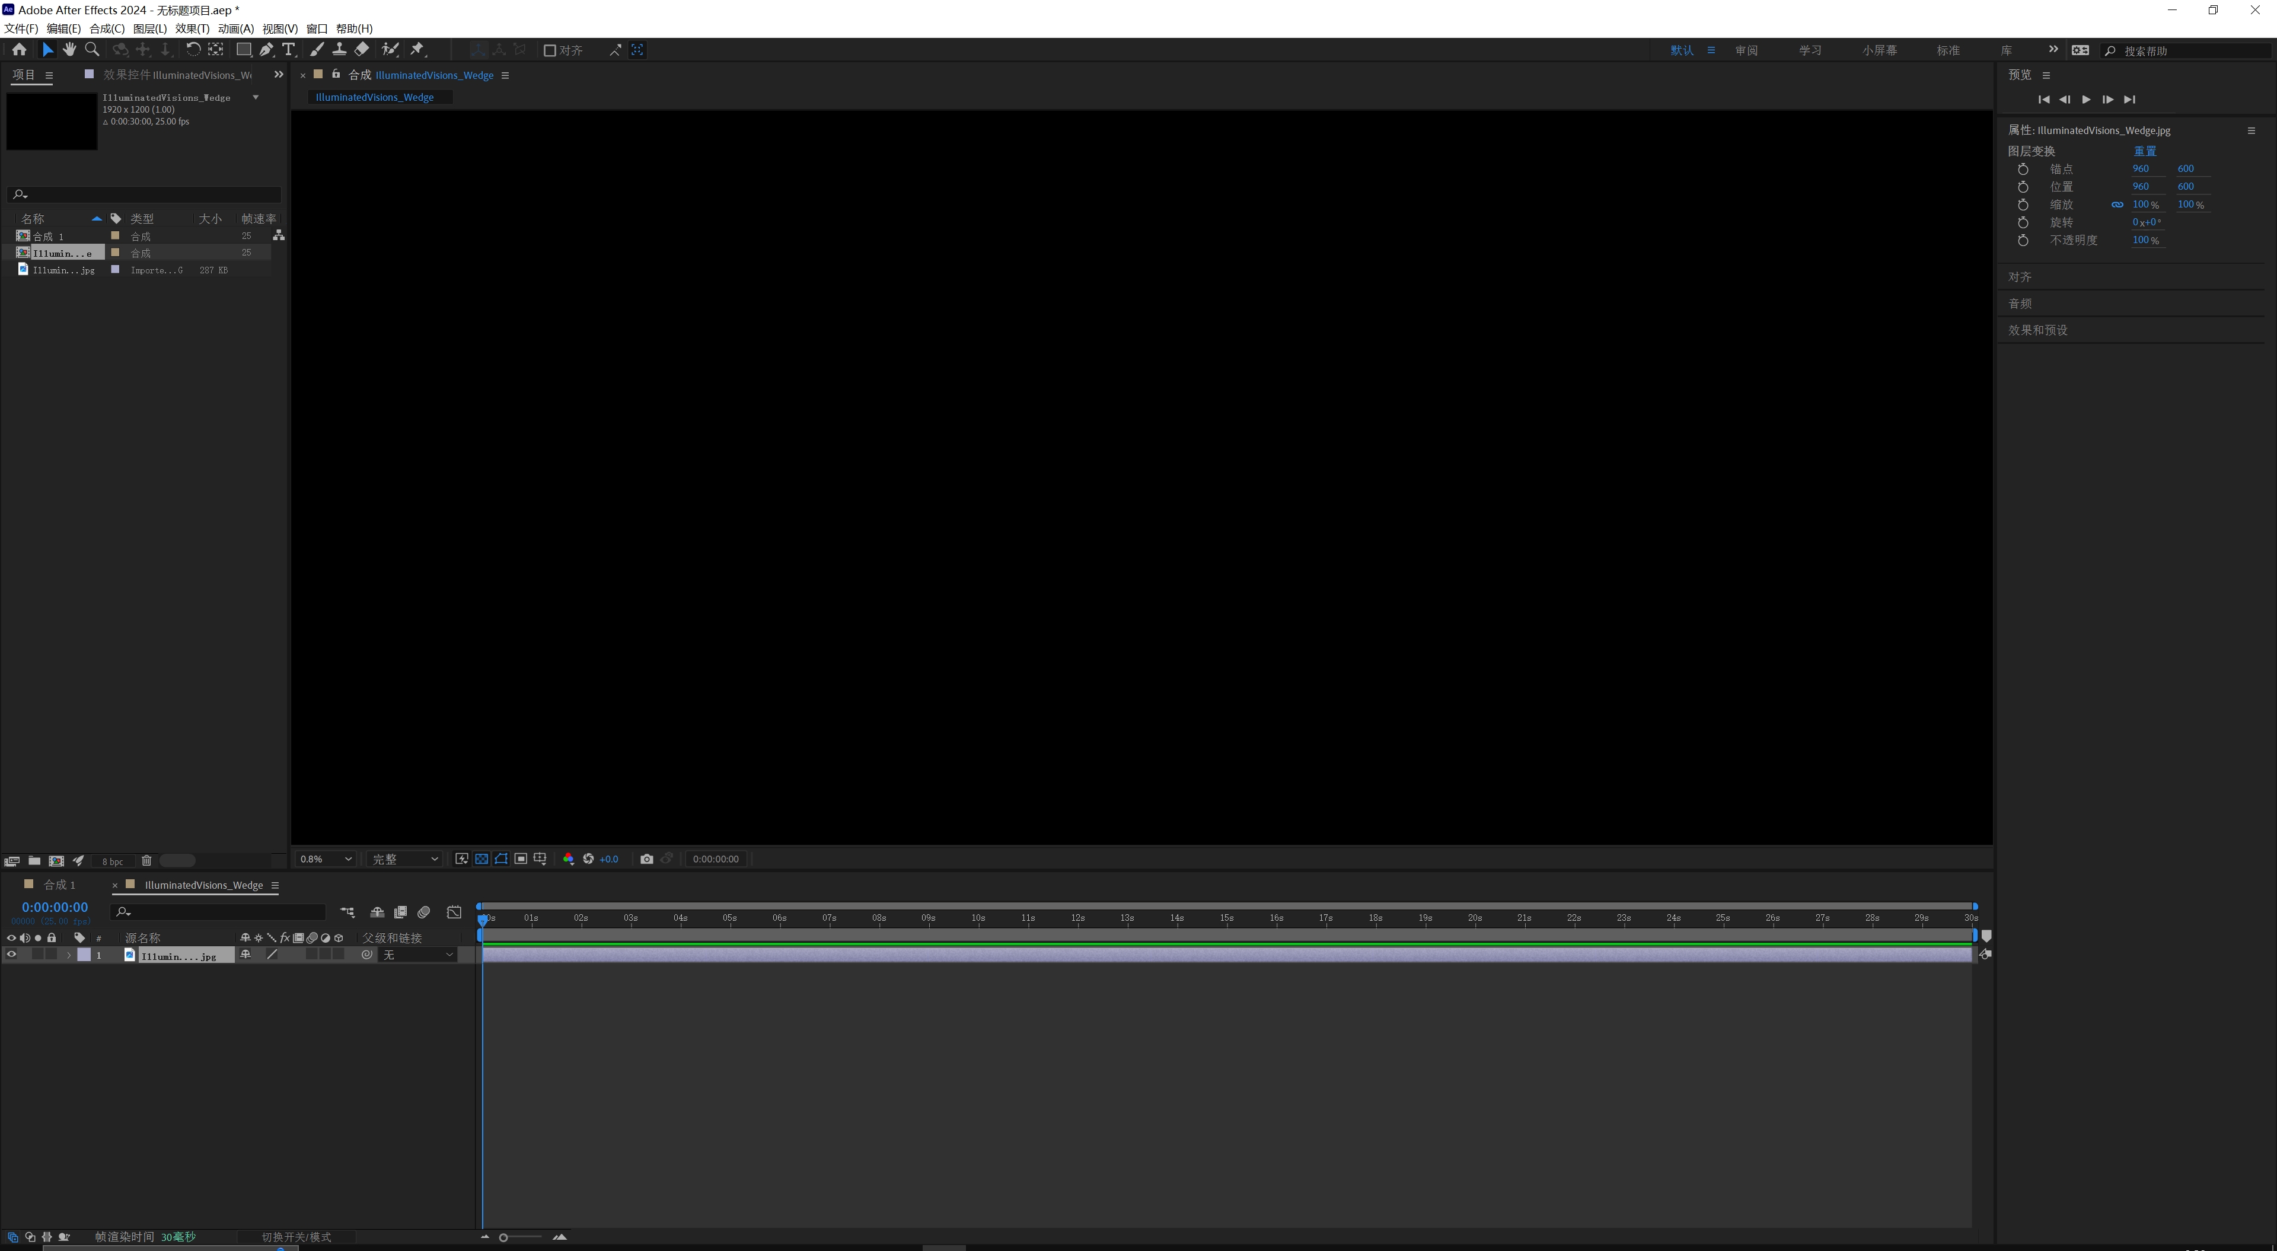
Task: Select the Type tool
Action: tap(289, 50)
